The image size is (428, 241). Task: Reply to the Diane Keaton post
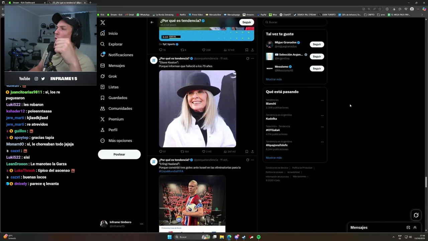coord(160,152)
